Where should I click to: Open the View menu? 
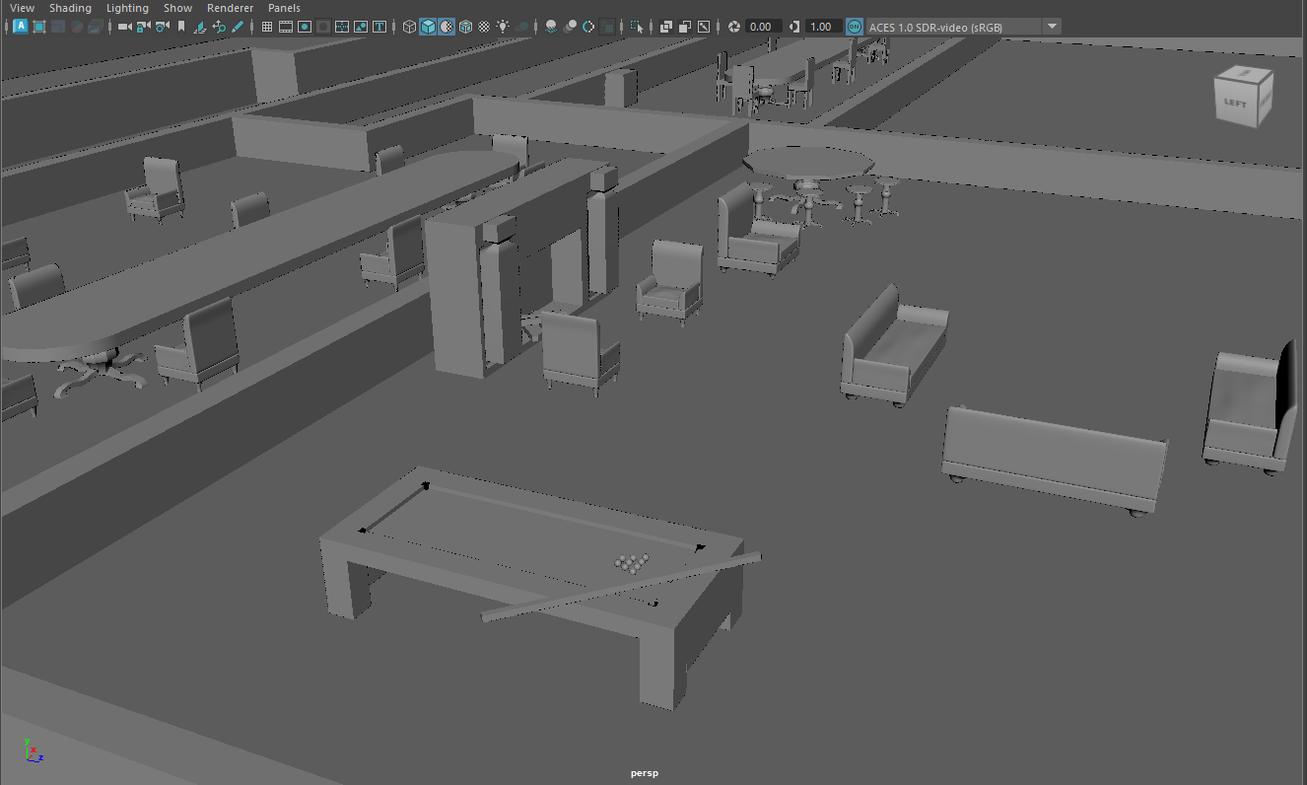[x=22, y=8]
